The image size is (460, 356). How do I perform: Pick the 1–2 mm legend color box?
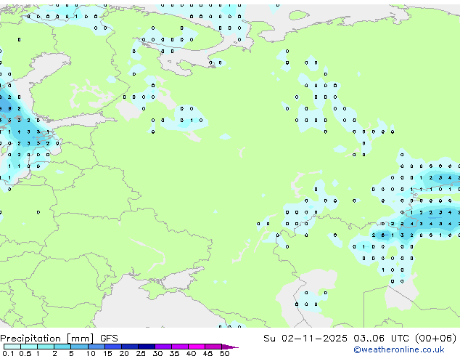pos(46,347)
